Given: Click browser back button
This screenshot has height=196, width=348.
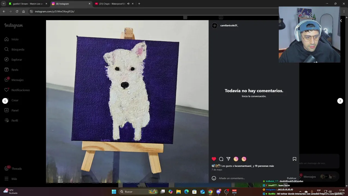Looking at the screenshot, I should point(4,11).
